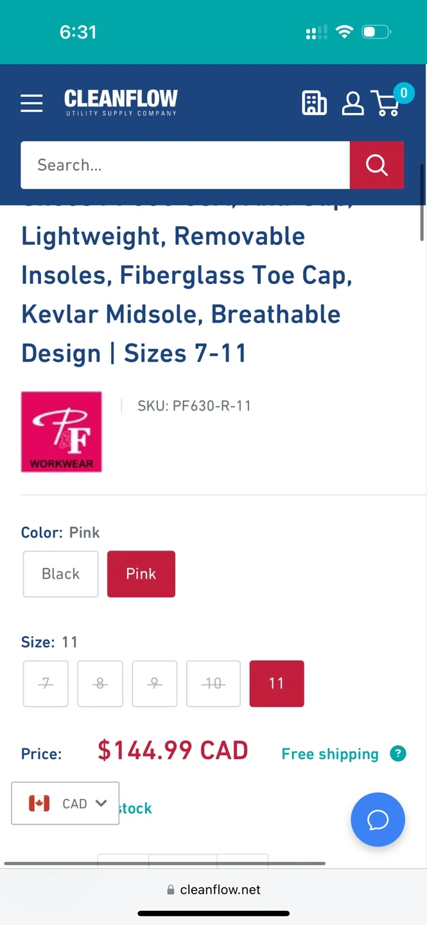Click the Free shipping link
The image size is (427, 925).
pyautogui.click(x=330, y=753)
